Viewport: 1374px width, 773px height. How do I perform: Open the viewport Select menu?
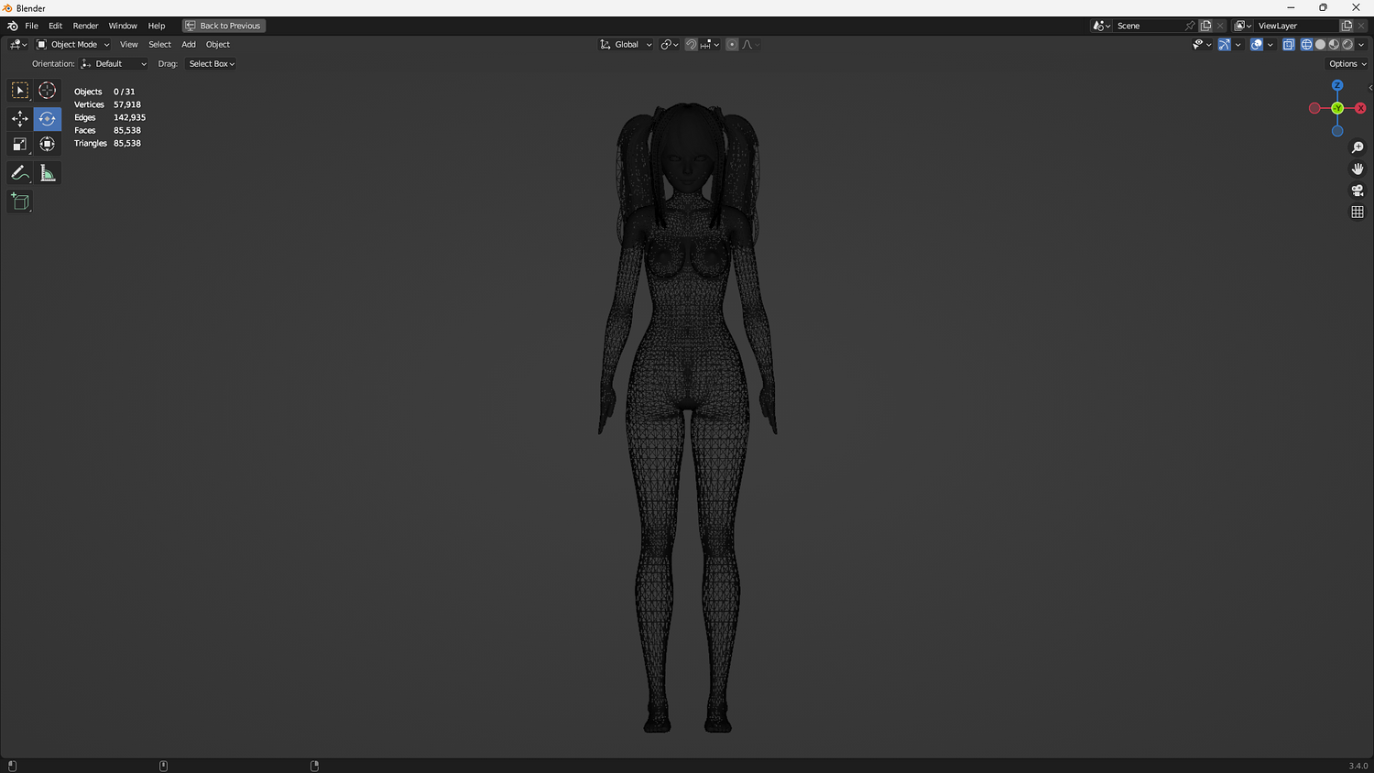159,44
